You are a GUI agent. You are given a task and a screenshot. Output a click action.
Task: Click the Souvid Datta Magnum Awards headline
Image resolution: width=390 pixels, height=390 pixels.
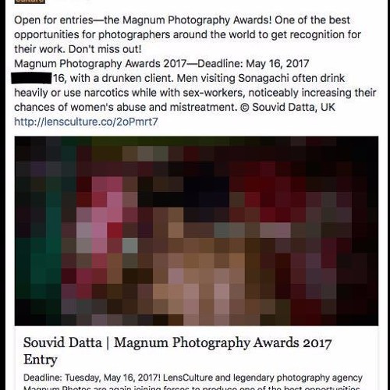point(177,351)
